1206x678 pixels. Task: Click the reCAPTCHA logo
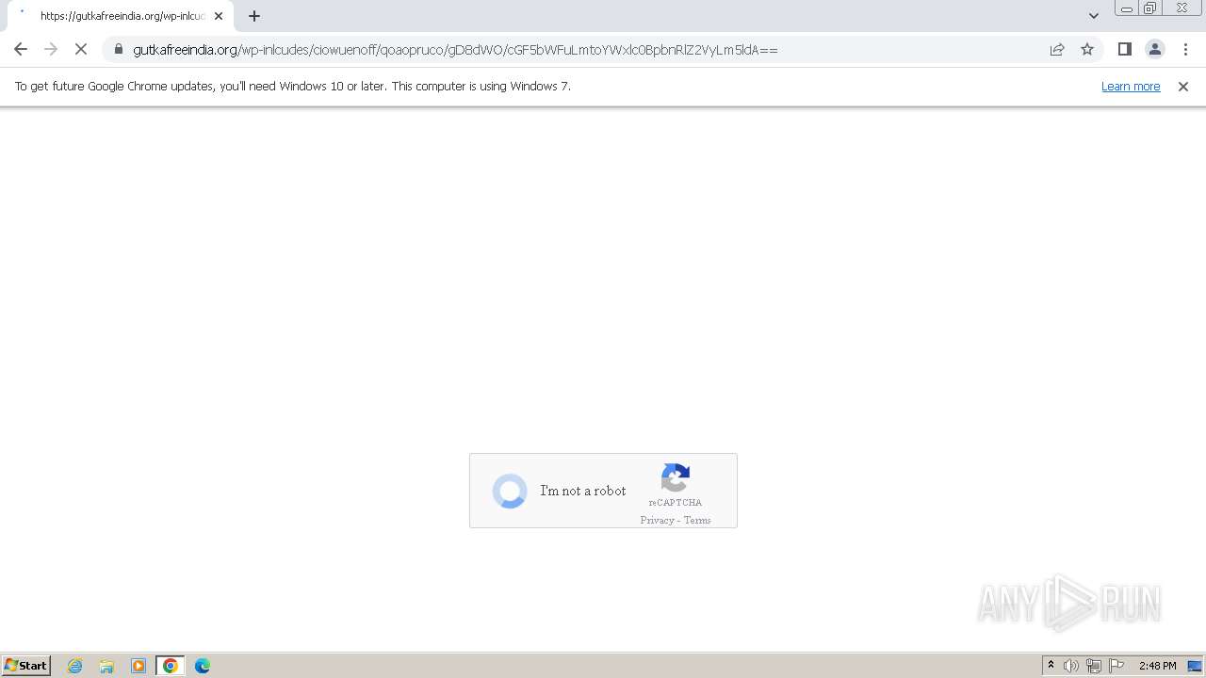pos(676,478)
